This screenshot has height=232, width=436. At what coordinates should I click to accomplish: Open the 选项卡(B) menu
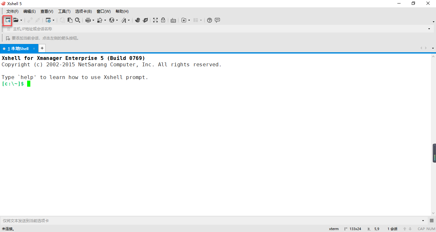coord(84,11)
